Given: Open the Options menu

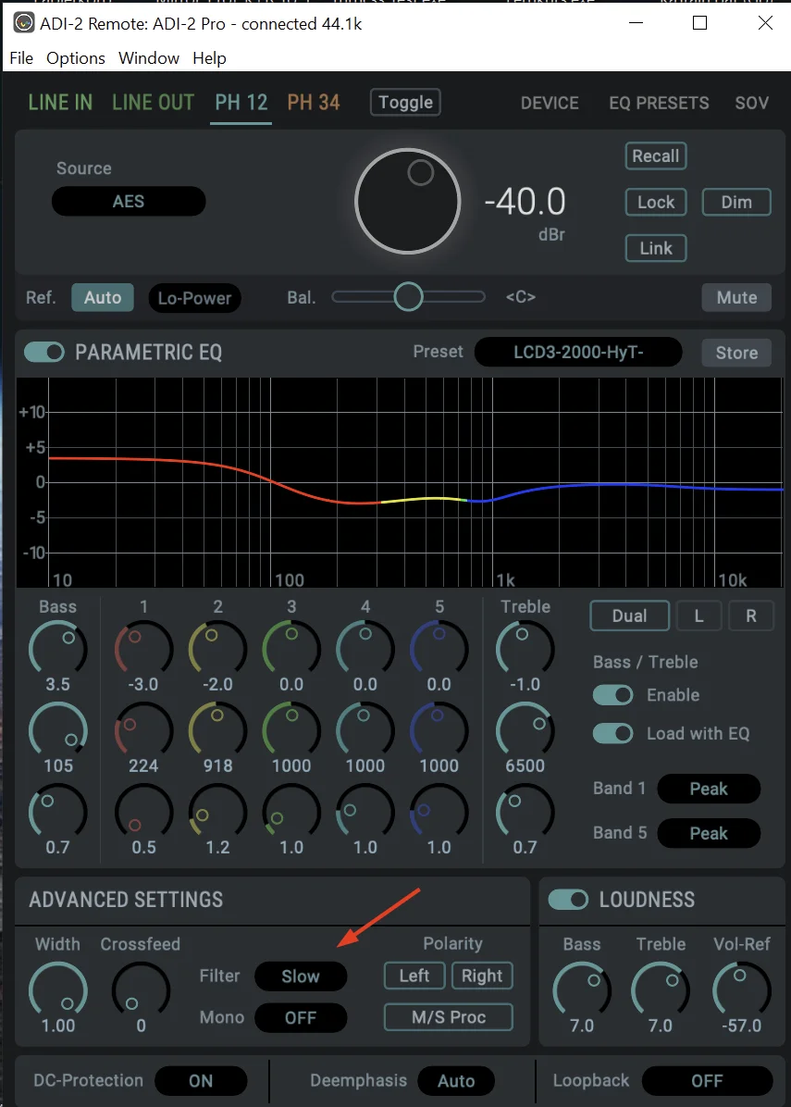Looking at the screenshot, I should pos(76,58).
